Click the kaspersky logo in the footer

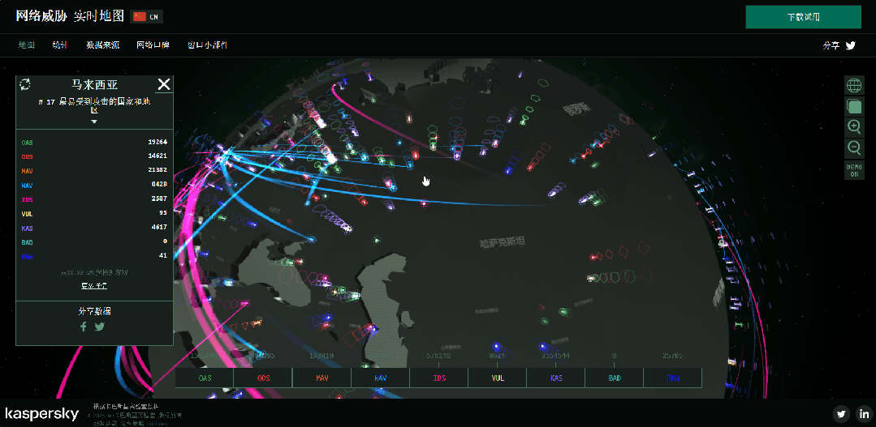(42, 413)
